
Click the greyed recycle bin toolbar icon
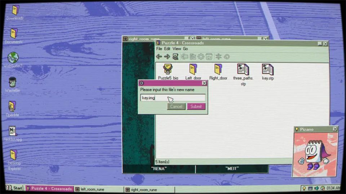point(209,57)
